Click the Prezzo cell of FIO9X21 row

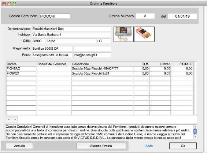tap(160, 74)
